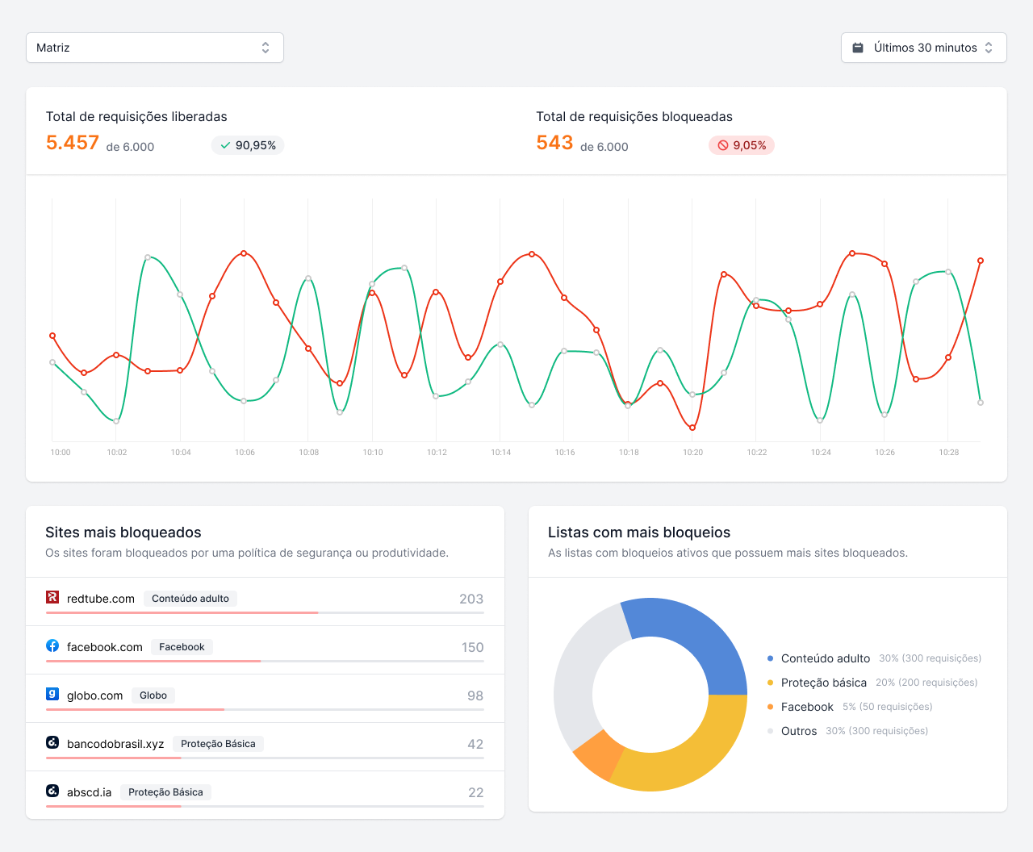This screenshot has height=852, width=1033.
Task: Expand the Últimos 30 minutos time selector
Action: [923, 48]
